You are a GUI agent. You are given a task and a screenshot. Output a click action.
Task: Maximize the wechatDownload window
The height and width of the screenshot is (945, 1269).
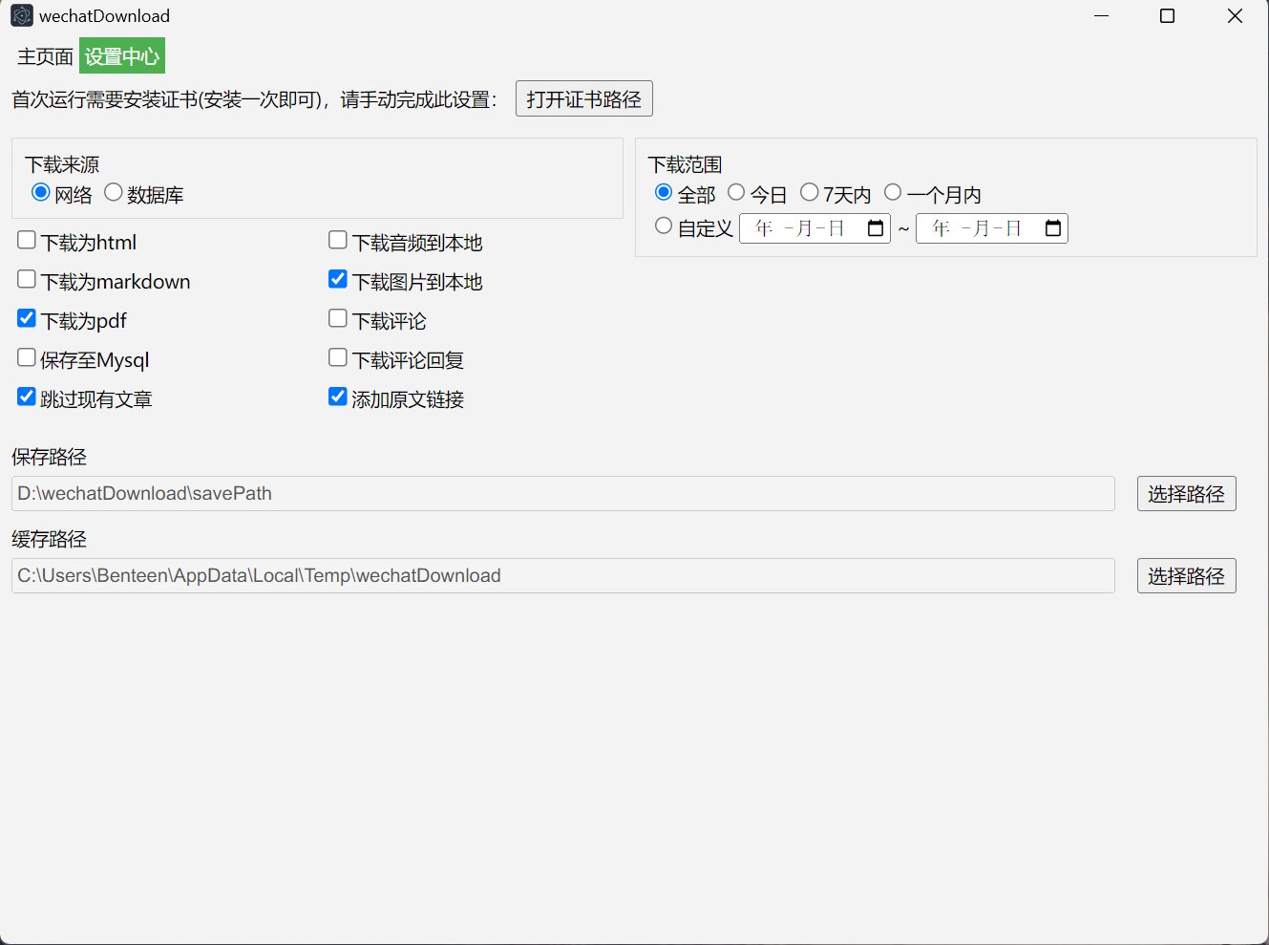pos(1167,16)
